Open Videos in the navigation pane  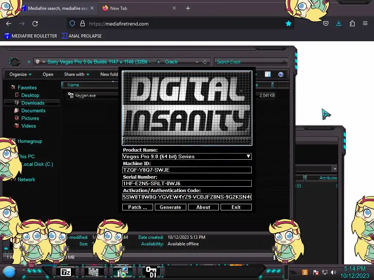28,126
